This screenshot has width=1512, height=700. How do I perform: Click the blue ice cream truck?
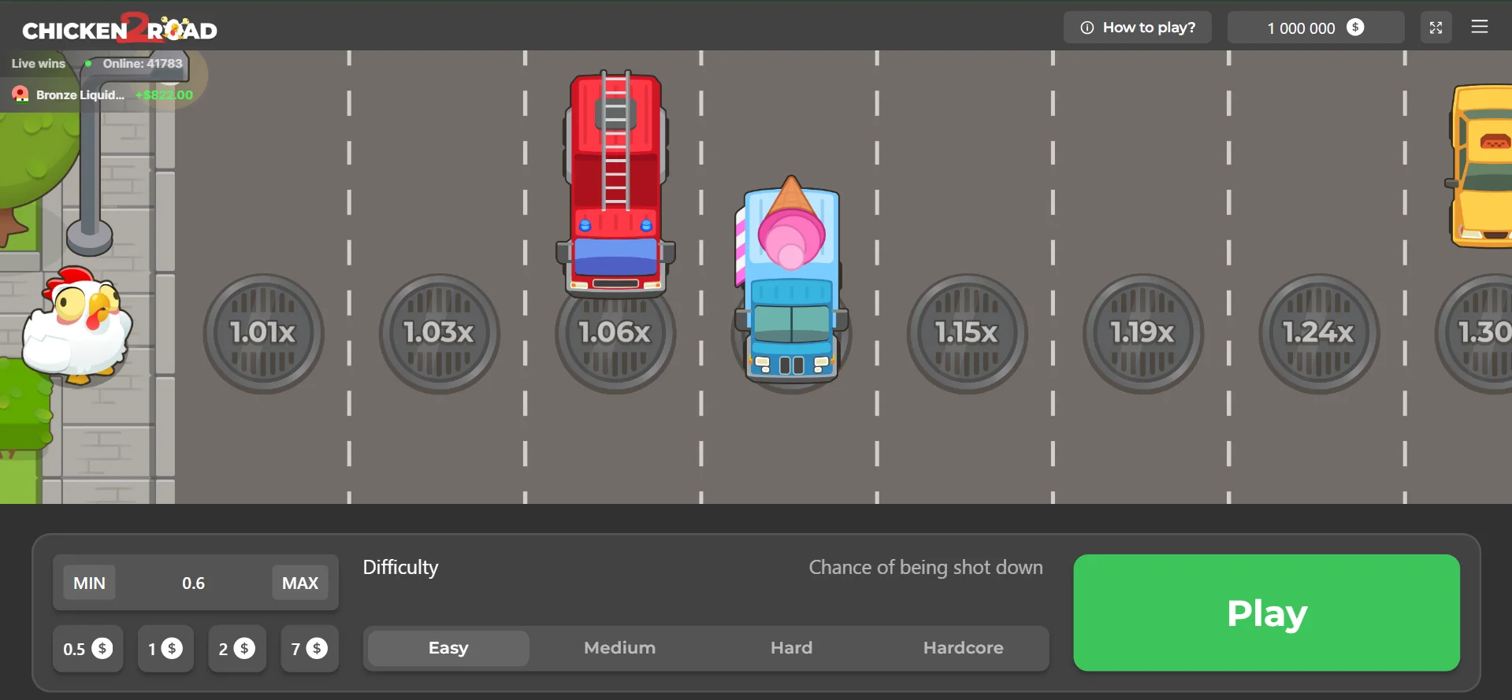[790, 280]
